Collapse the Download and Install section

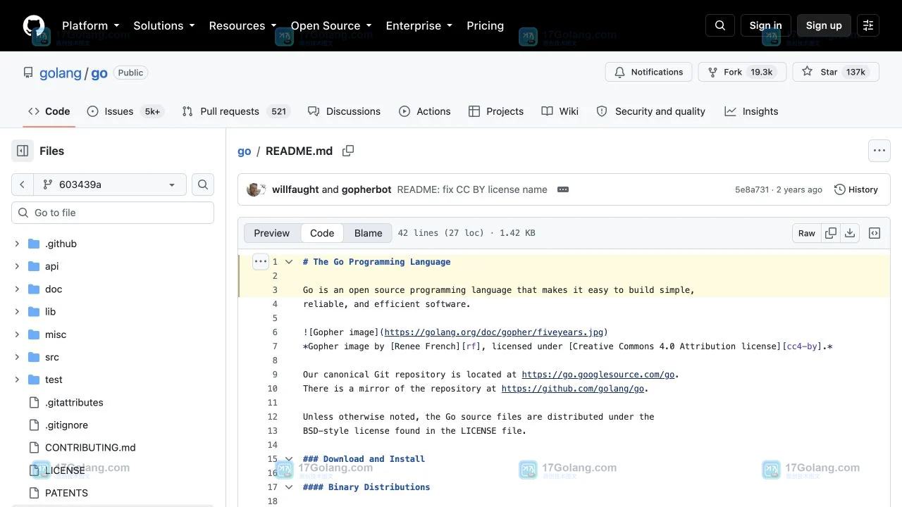click(x=288, y=458)
